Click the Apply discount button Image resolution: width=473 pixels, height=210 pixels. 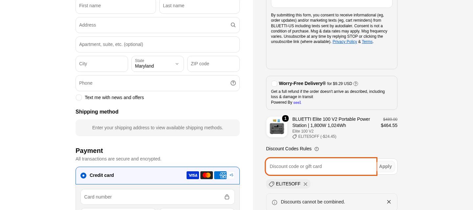tap(385, 166)
